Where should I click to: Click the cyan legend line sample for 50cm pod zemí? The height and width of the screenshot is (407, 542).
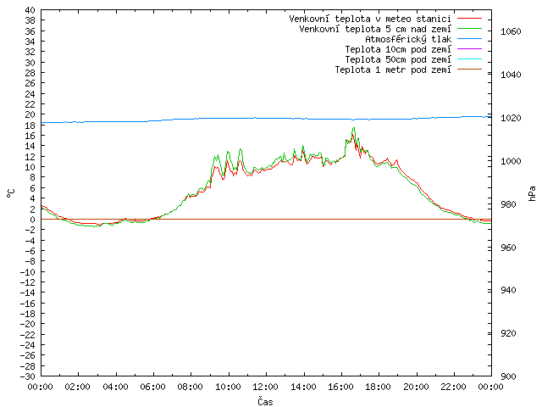[469, 59]
